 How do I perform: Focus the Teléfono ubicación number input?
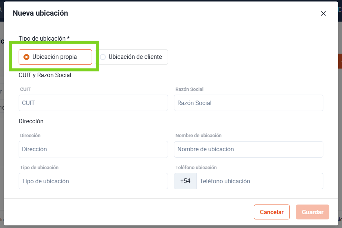[x=260, y=181]
